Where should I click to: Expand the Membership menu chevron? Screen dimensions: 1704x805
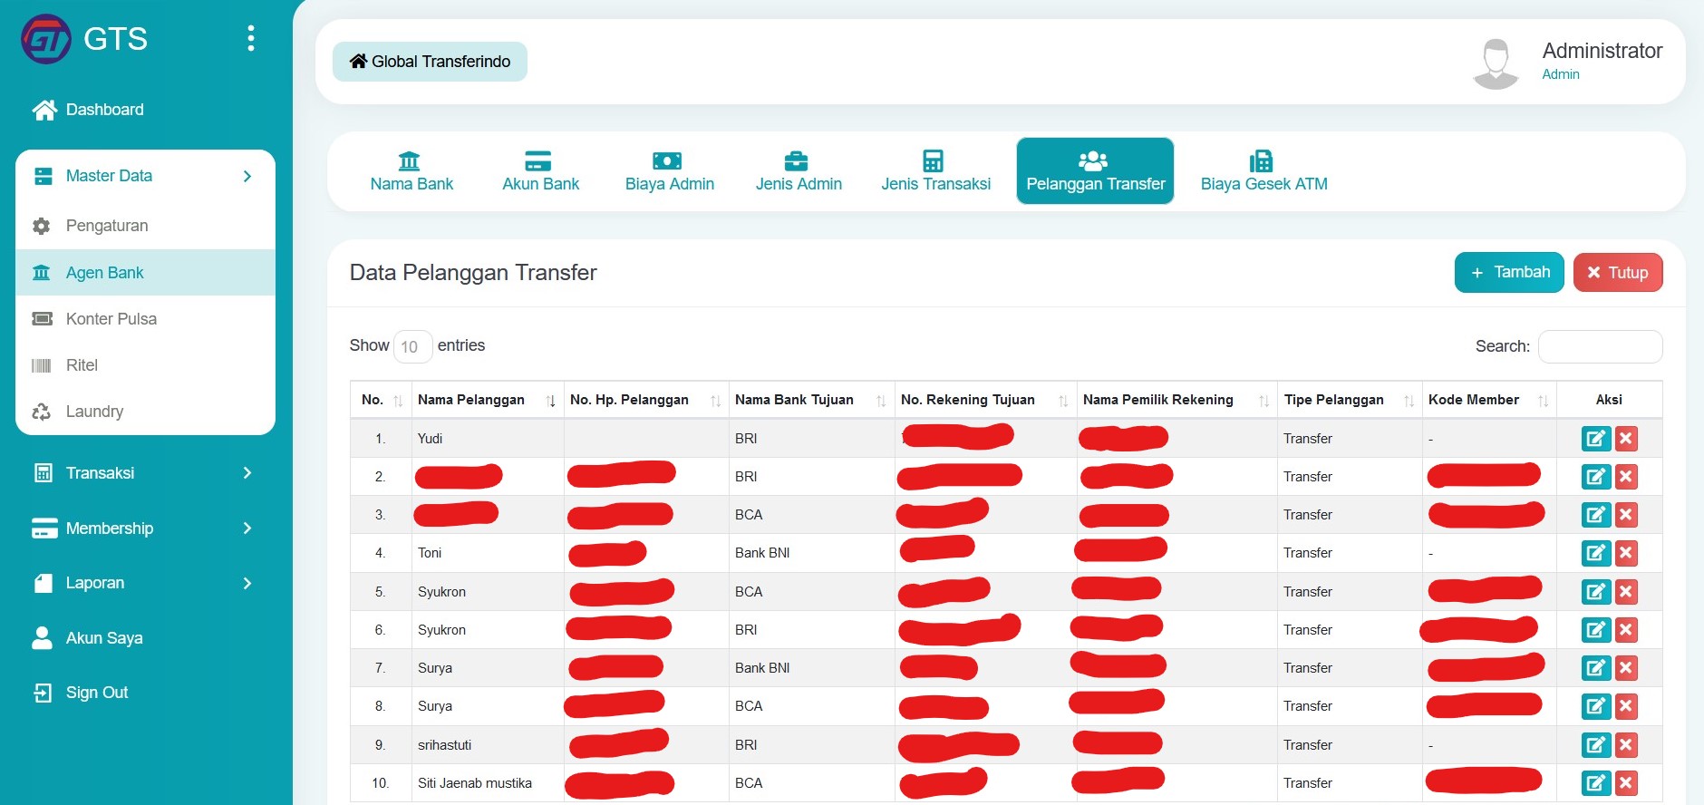coord(247,529)
